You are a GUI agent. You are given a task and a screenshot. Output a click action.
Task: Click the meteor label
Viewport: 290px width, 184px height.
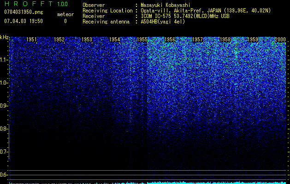(65, 14)
